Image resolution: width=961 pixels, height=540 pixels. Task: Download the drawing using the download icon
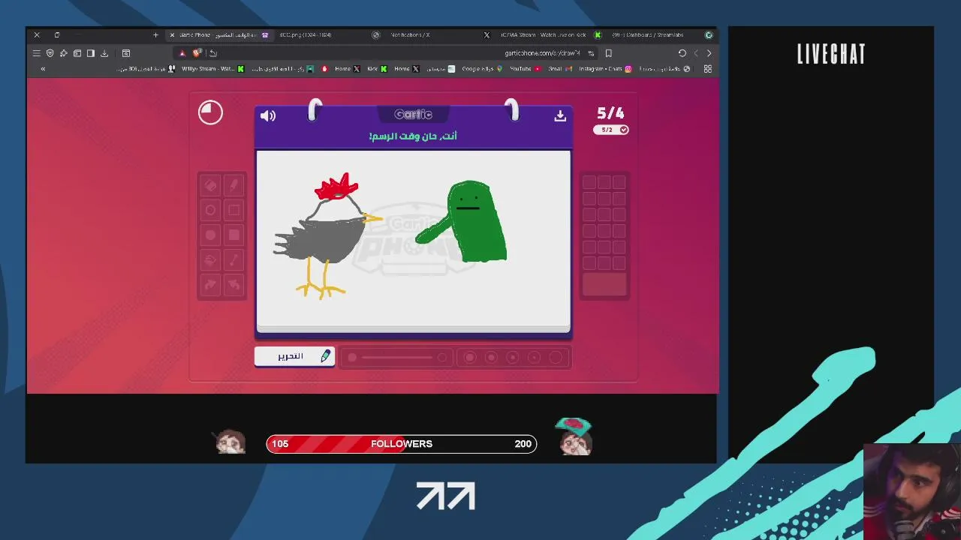[x=560, y=115]
